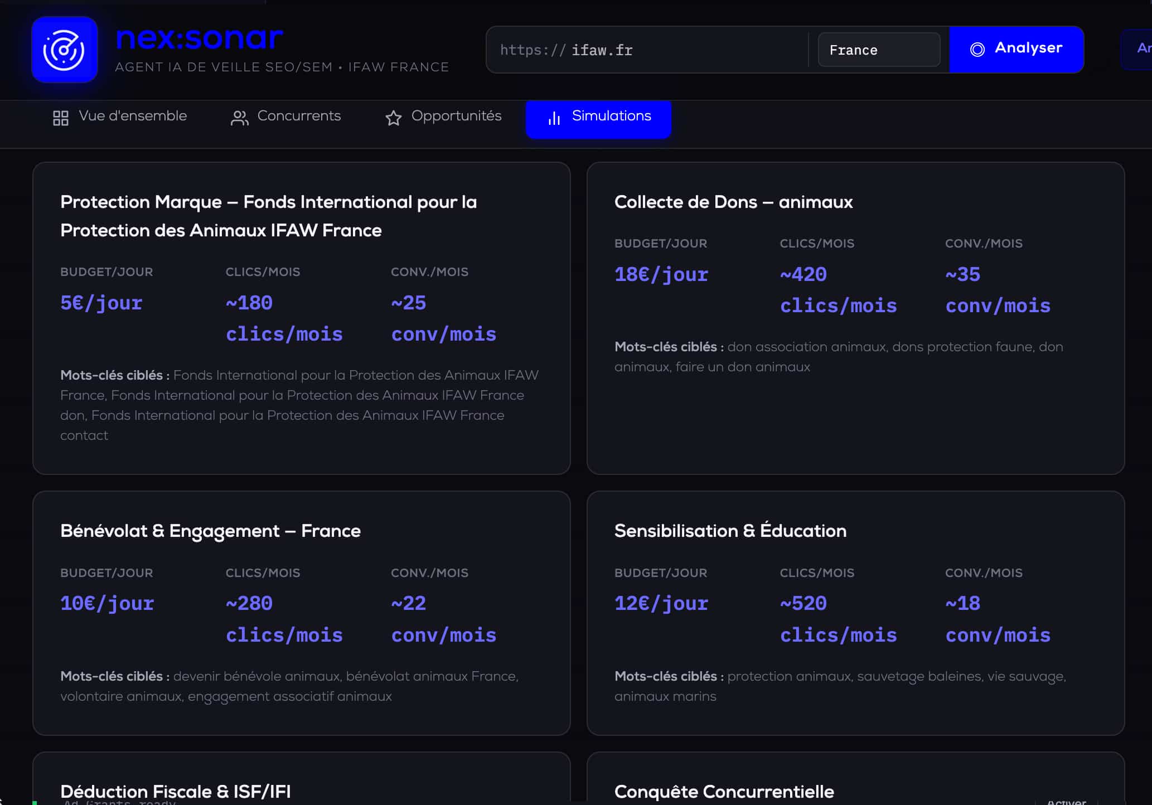This screenshot has width=1152, height=805.
Task: Click the nex:sonar brand title
Action: pos(199,38)
